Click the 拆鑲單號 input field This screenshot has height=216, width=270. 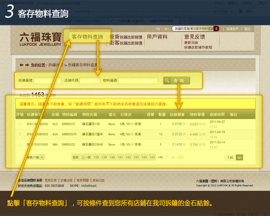click(x=48, y=81)
